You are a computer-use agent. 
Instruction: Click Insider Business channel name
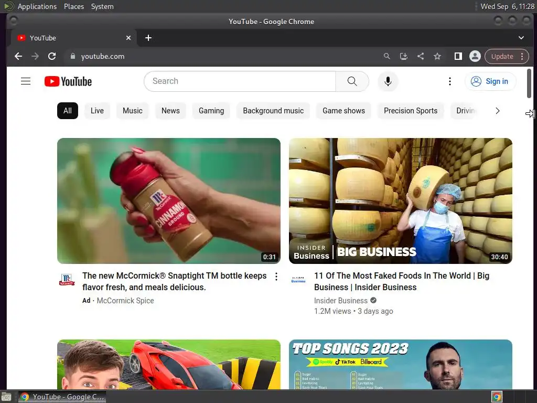[x=341, y=301]
